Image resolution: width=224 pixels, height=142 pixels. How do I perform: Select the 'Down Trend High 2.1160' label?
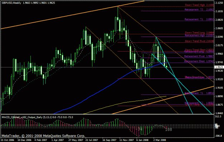199,5
